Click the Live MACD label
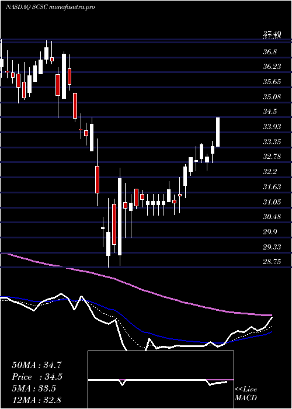This screenshot has height=409, width=292. pyautogui.click(x=246, y=394)
